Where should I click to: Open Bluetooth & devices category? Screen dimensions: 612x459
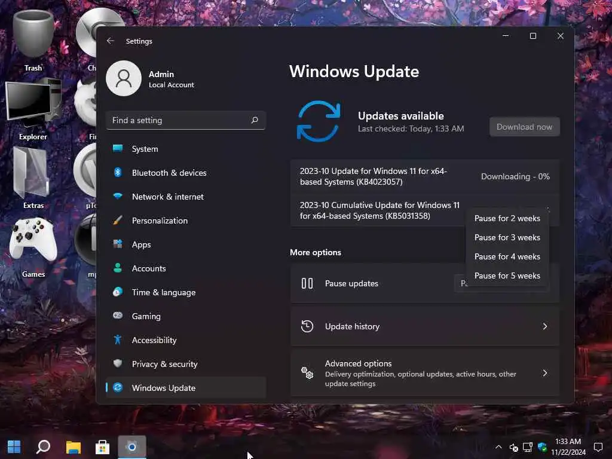coord(186,173)
